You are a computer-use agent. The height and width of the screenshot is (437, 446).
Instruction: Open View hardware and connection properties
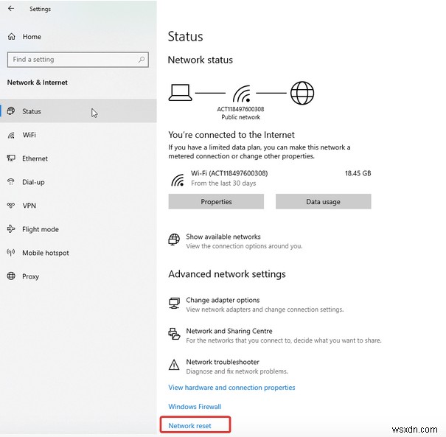point(231,388)
